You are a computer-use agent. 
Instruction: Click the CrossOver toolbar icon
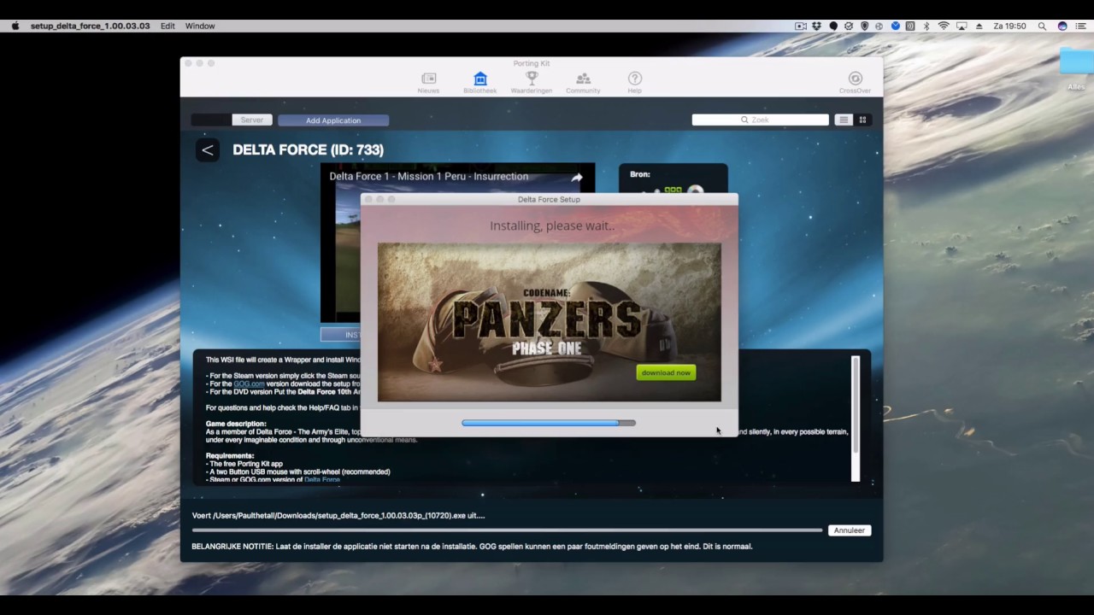point(855,83)
